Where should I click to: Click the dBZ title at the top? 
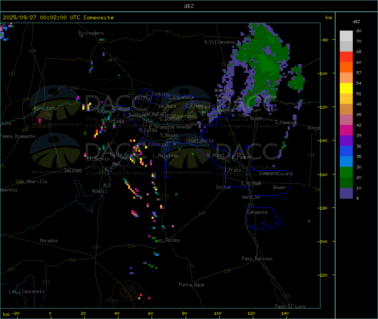pyautogui.click(x=189, y=6)
